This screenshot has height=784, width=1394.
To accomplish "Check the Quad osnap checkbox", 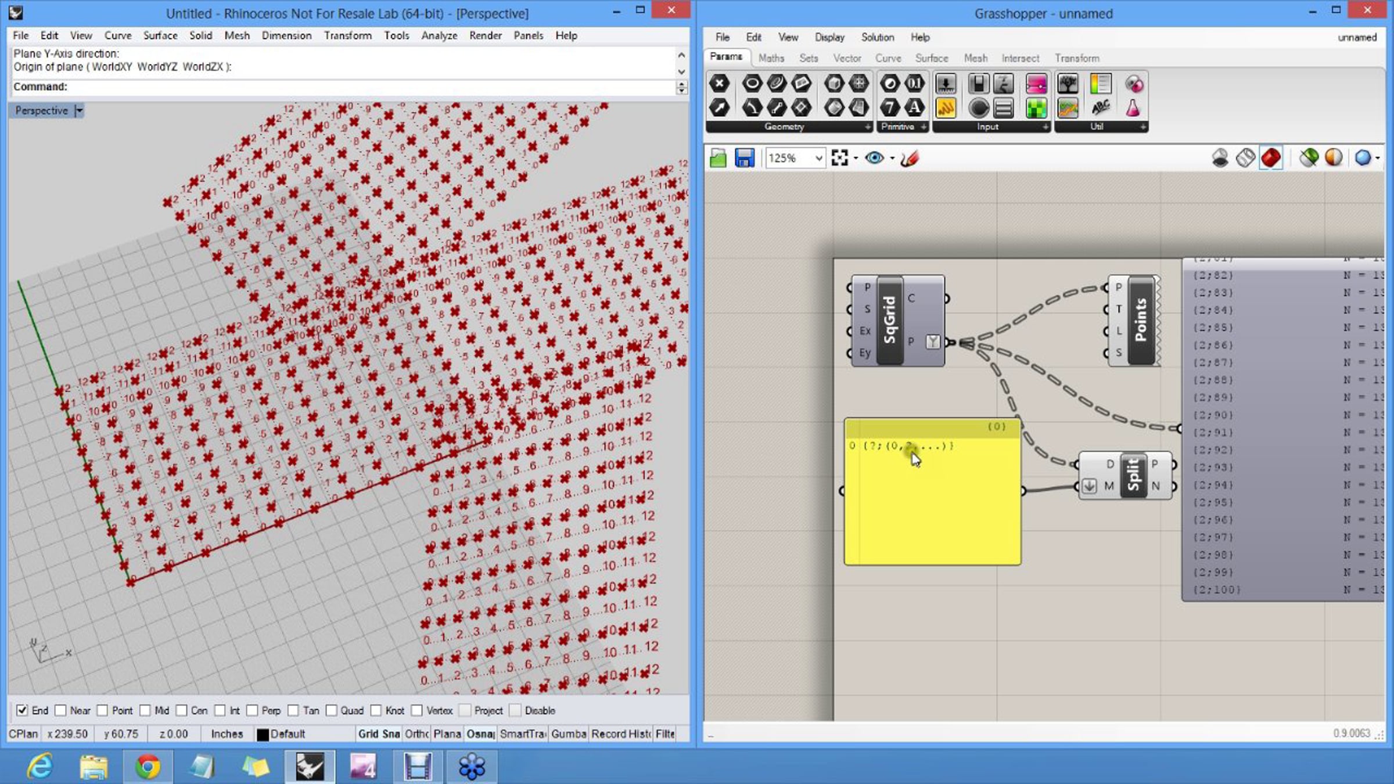I will (332, 710).
